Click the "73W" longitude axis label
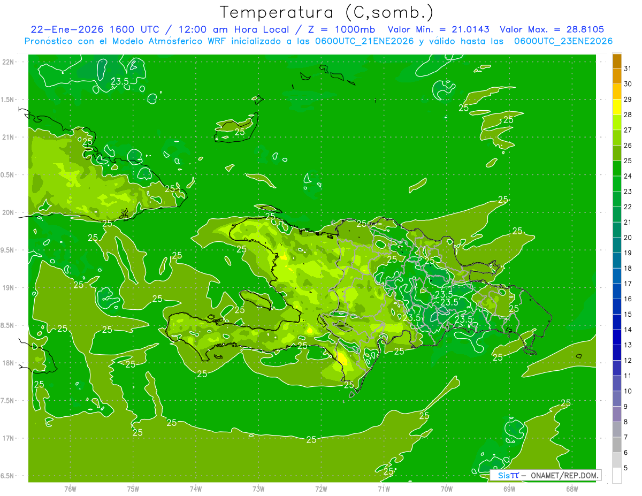This screenshot has height=496, width=642. (258, 489)
